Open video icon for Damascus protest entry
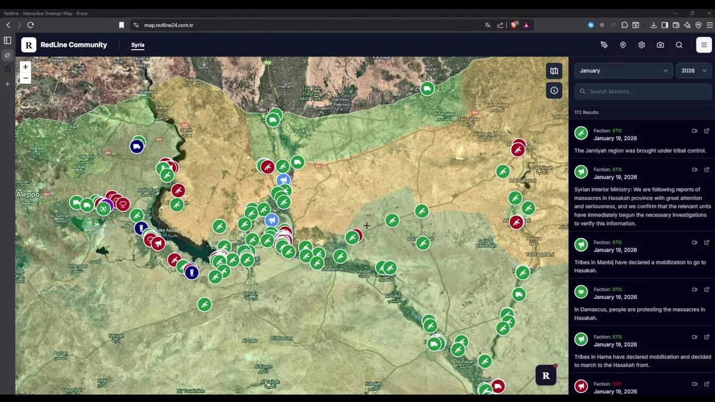 click(695, 290)
